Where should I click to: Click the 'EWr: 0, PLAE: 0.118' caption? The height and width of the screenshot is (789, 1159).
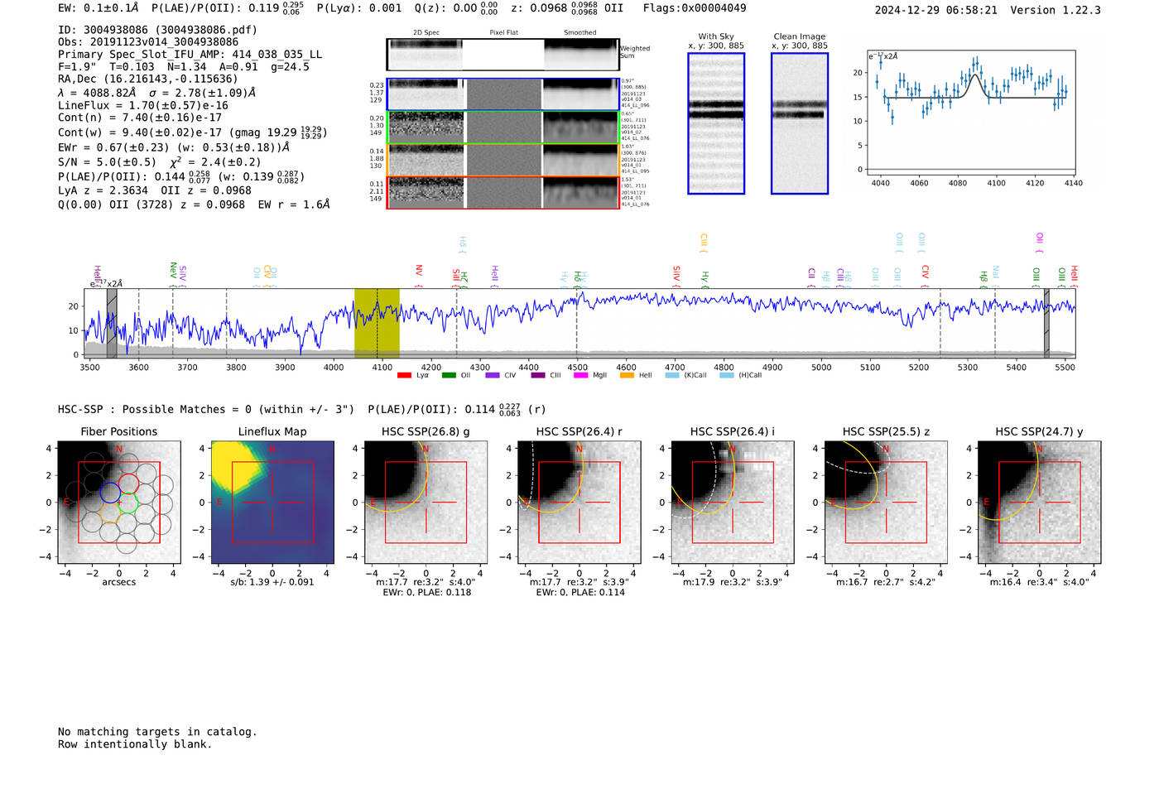point(426,592)
